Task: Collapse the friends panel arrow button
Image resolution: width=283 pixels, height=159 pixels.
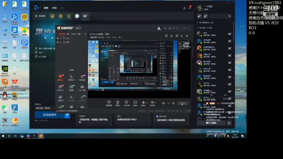Action: coord(229,123)
